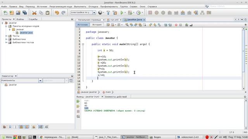Open the dropdown arrow next to Run
Screen dimensions: 248x139
click(125, 13)
